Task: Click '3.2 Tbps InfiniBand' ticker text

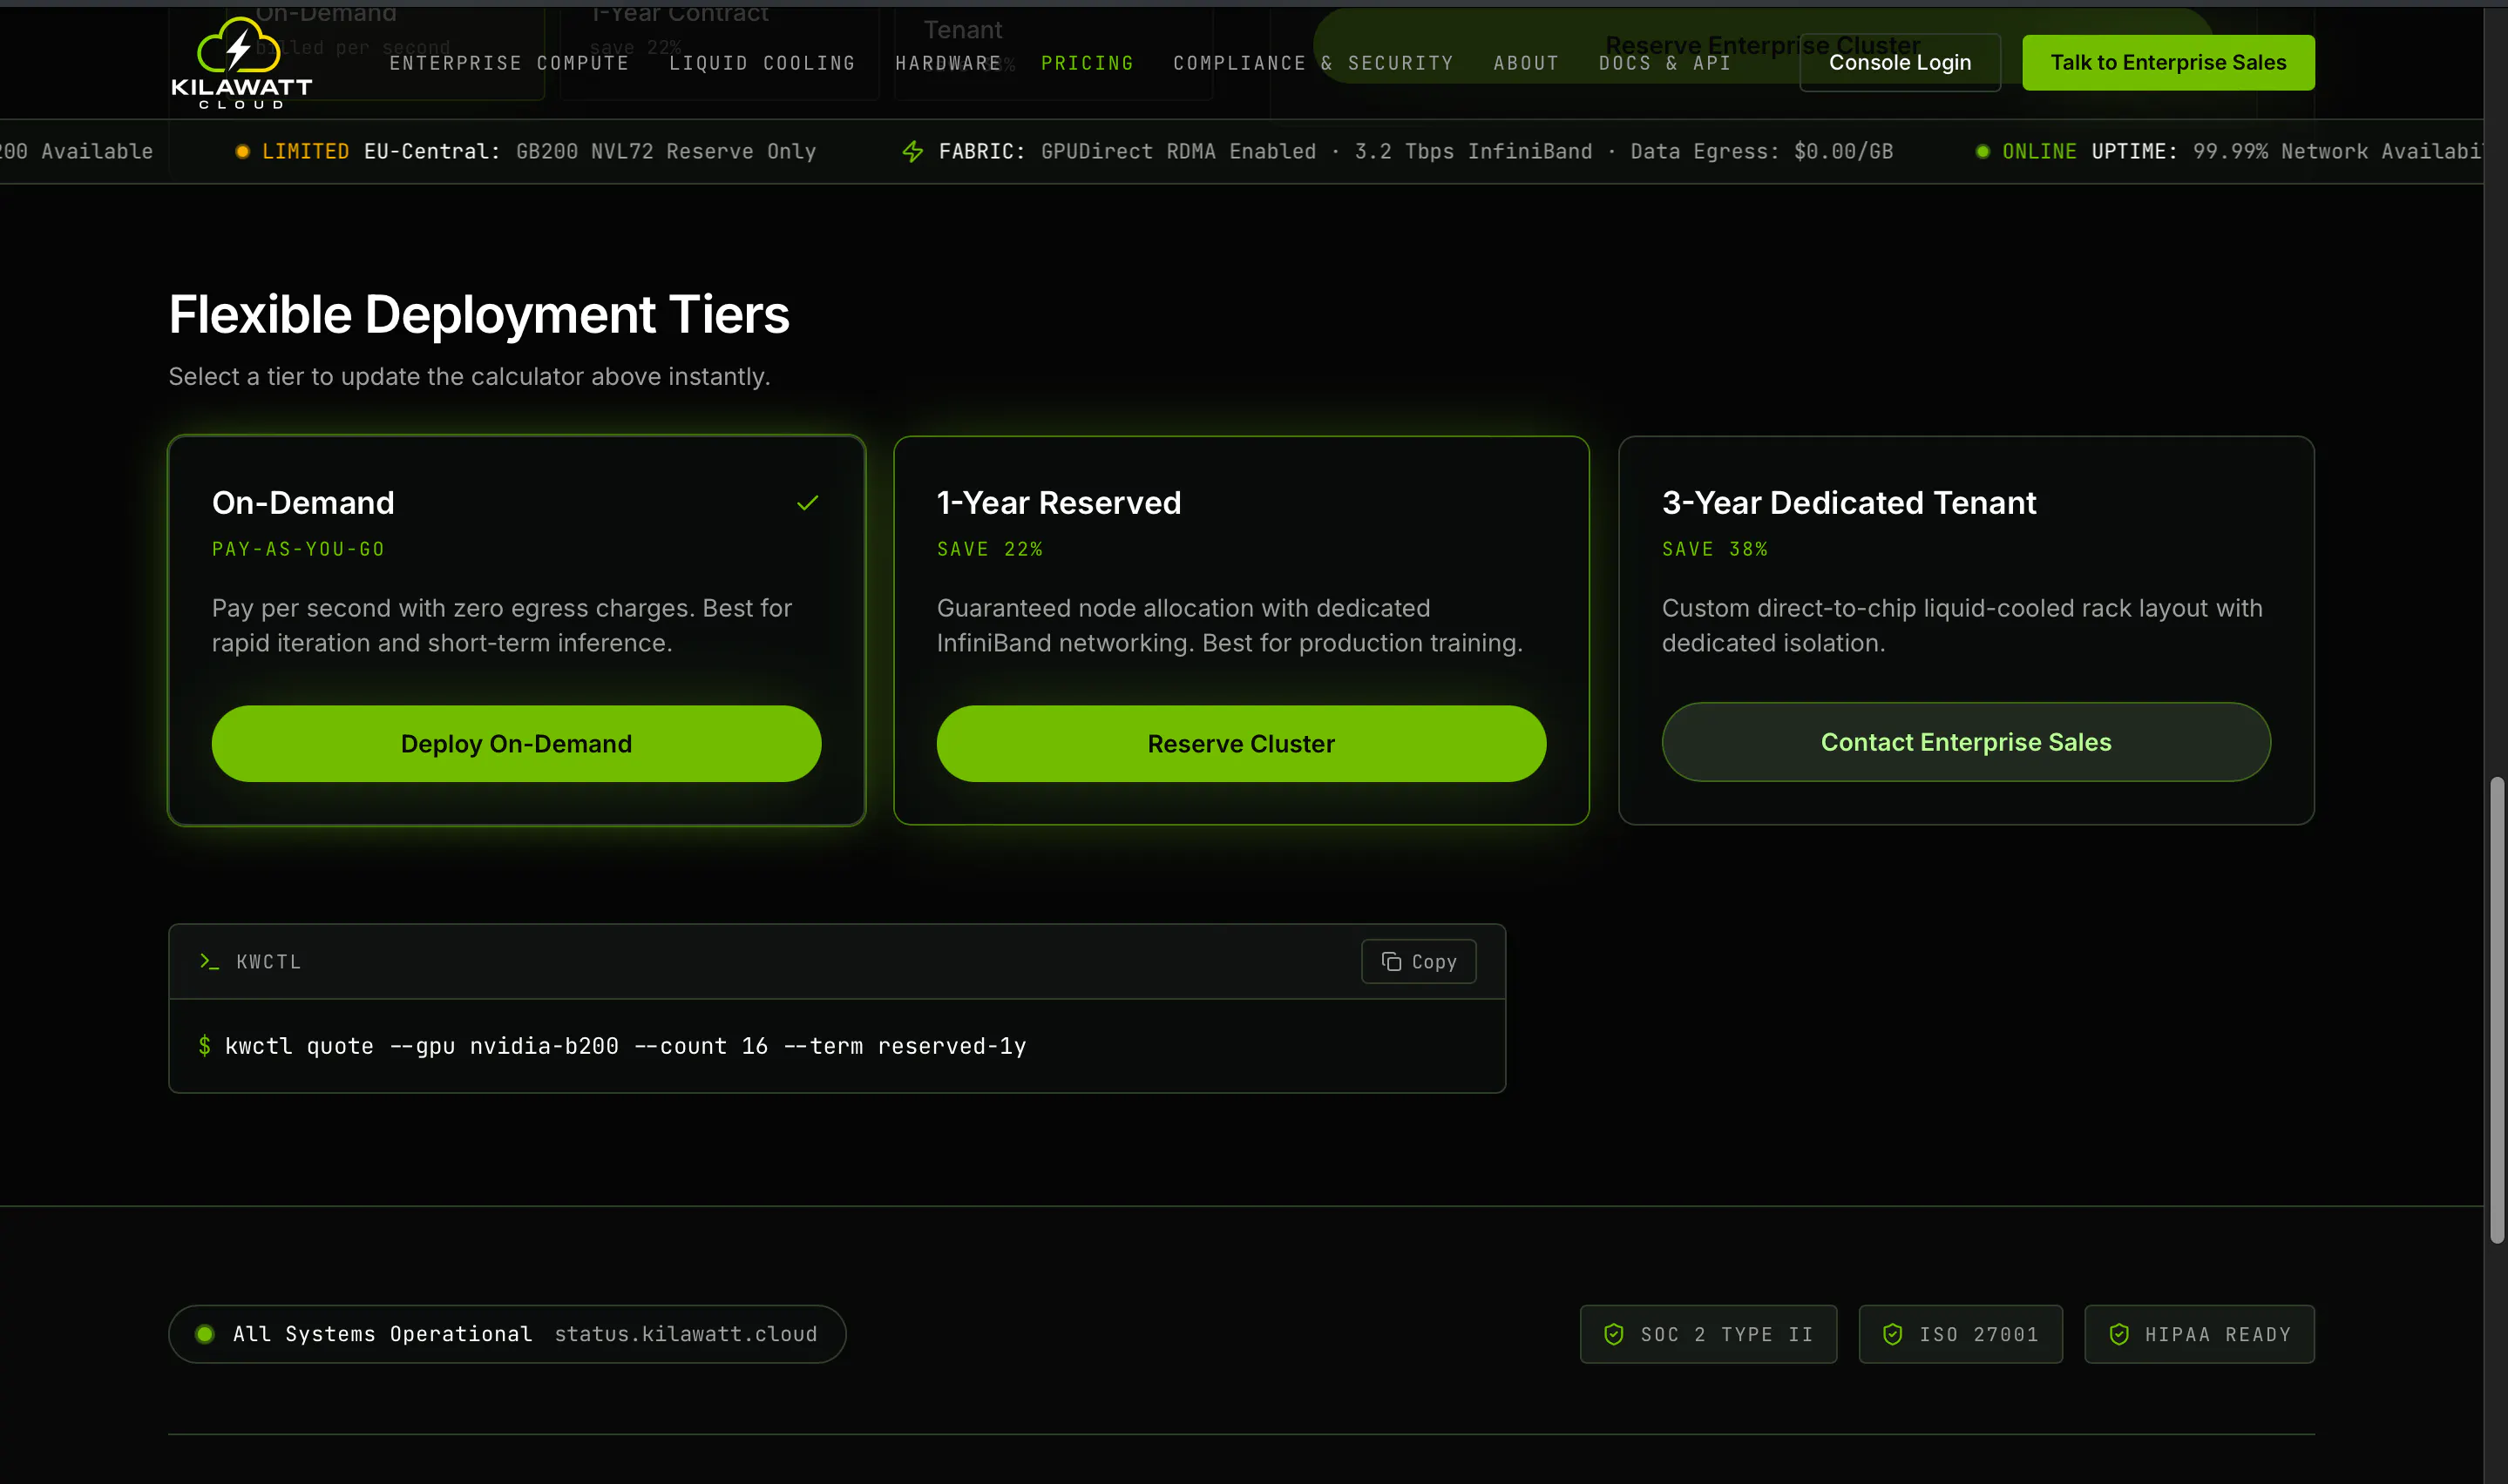Action: (x=1473, y=151)
